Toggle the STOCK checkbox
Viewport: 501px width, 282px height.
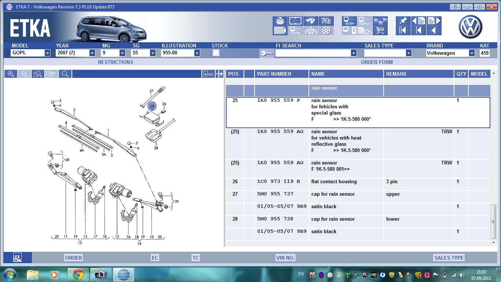(216, 53)
